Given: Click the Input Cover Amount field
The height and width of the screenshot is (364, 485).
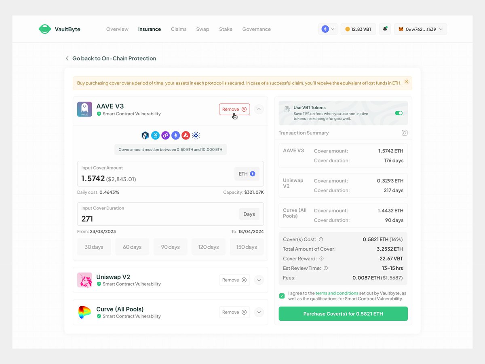Looking at the screenshot, I should [x=170, y=174].
